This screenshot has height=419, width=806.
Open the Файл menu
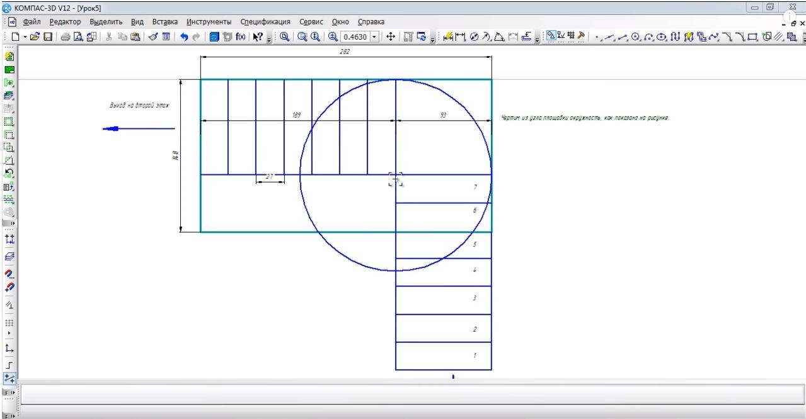pyautogui.click(x=32, y=22)
